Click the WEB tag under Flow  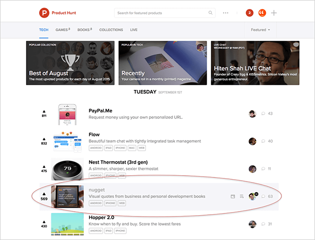pyautogui.click(x=142, y=148)
